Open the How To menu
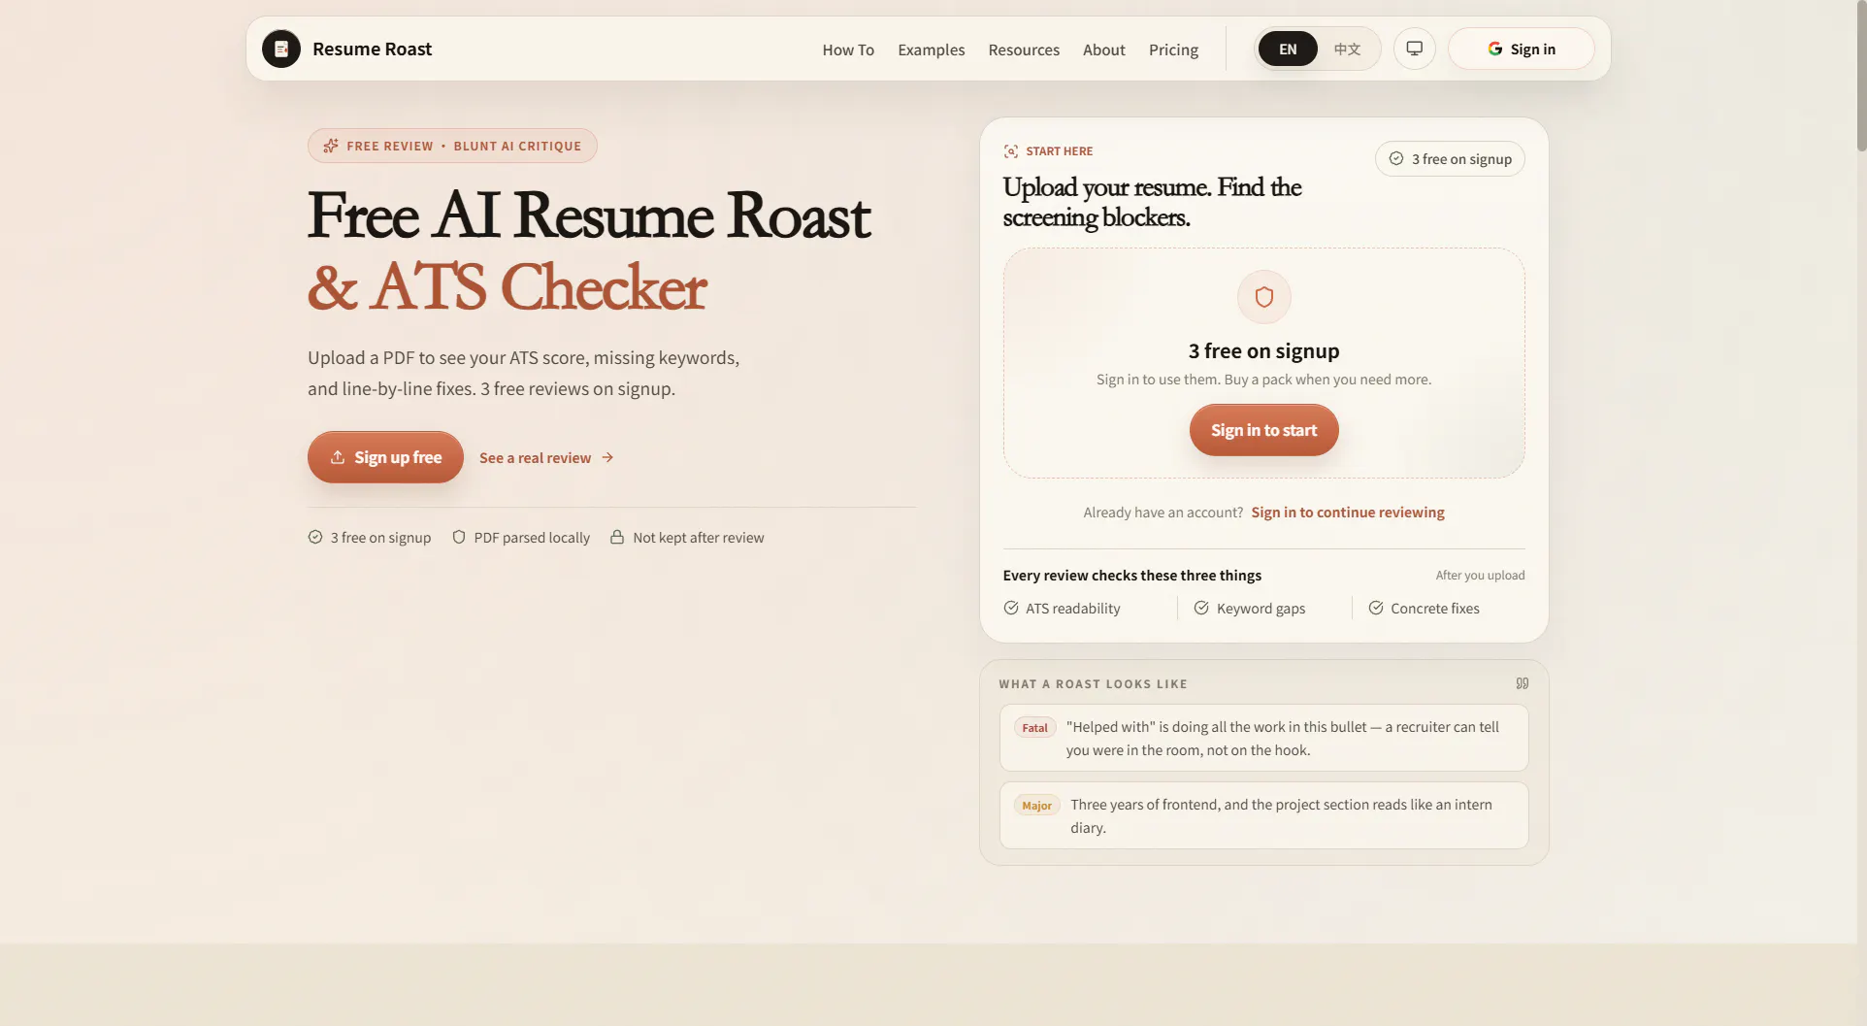The image size is (1867, 1026). tap(848, 50)
